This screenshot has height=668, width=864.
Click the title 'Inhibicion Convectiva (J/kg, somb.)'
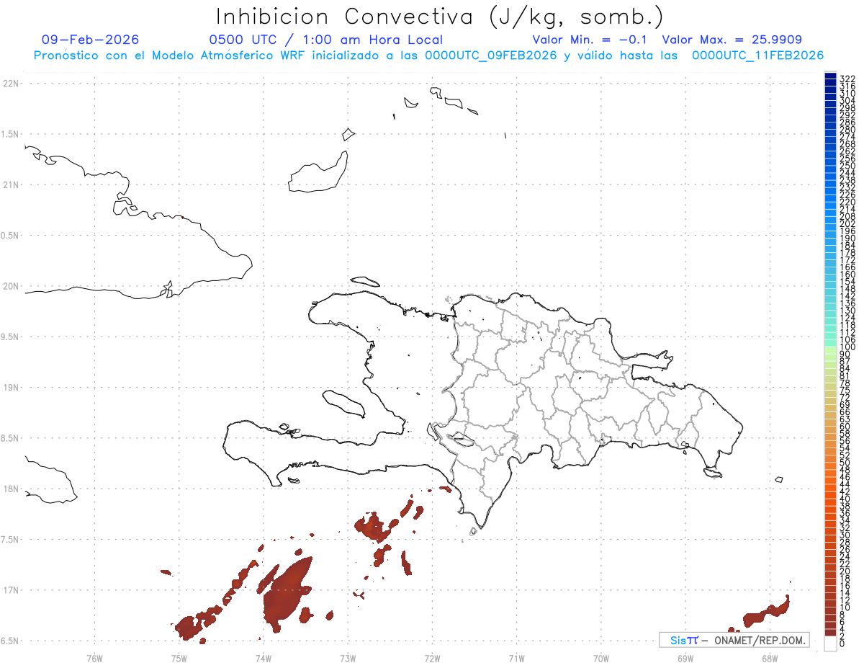[440, 17]
